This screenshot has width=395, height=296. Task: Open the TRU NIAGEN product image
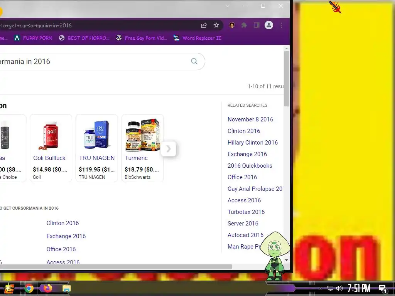97,135
